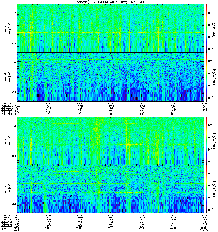Click inside the THB B∥ spectrogram panel

point(110,77)
